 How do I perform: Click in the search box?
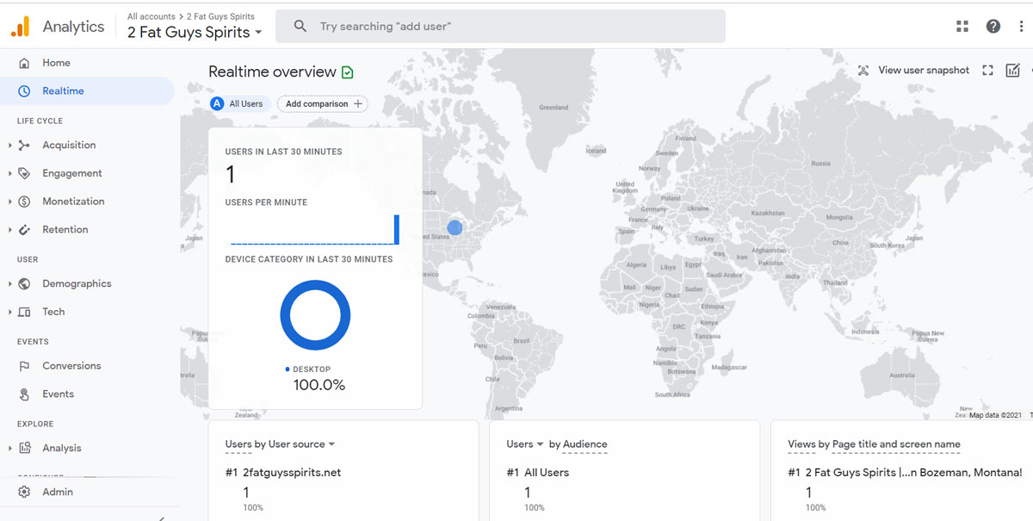tap(500, 27)
